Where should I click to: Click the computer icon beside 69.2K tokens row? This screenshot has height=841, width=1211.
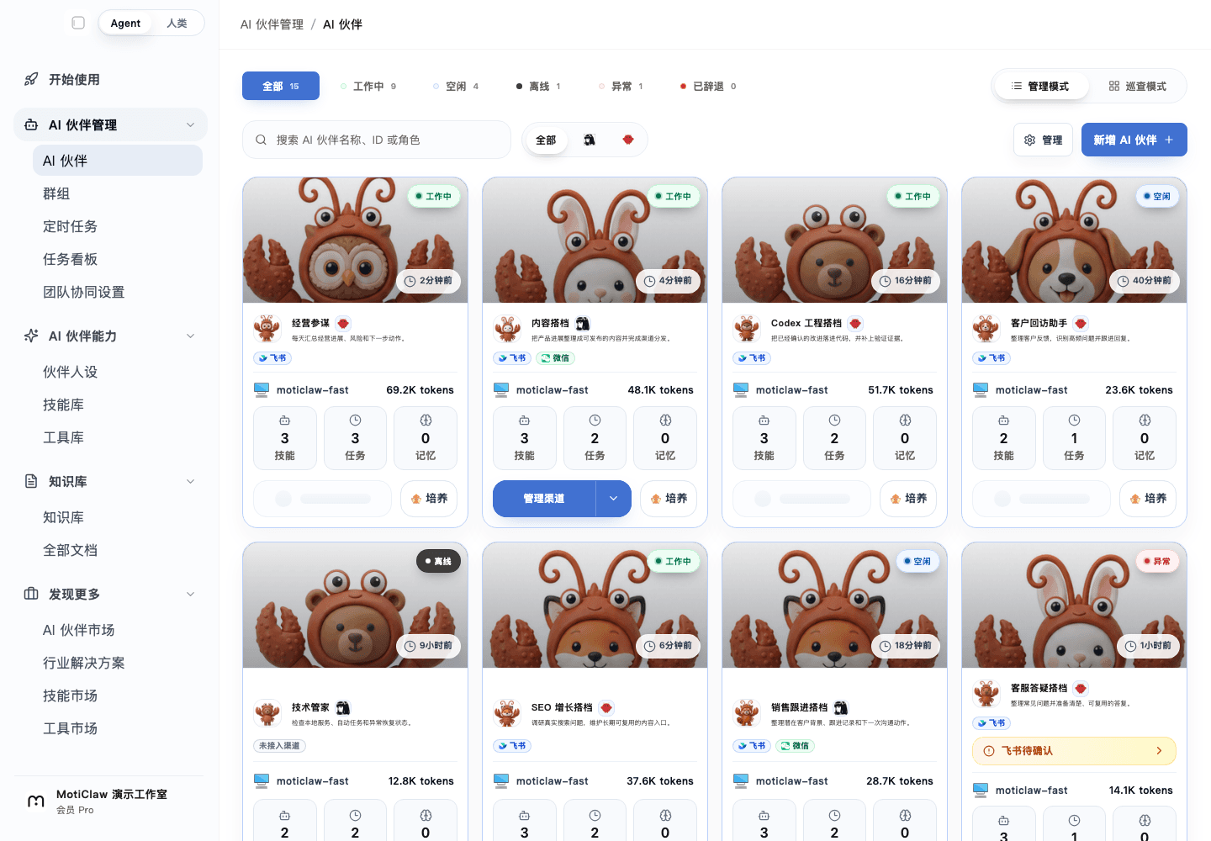coord(262,389)
